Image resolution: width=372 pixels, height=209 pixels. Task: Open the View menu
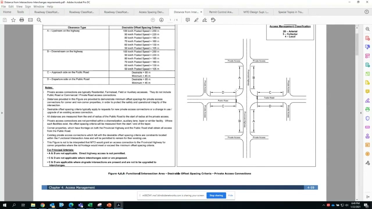point(19,6)
